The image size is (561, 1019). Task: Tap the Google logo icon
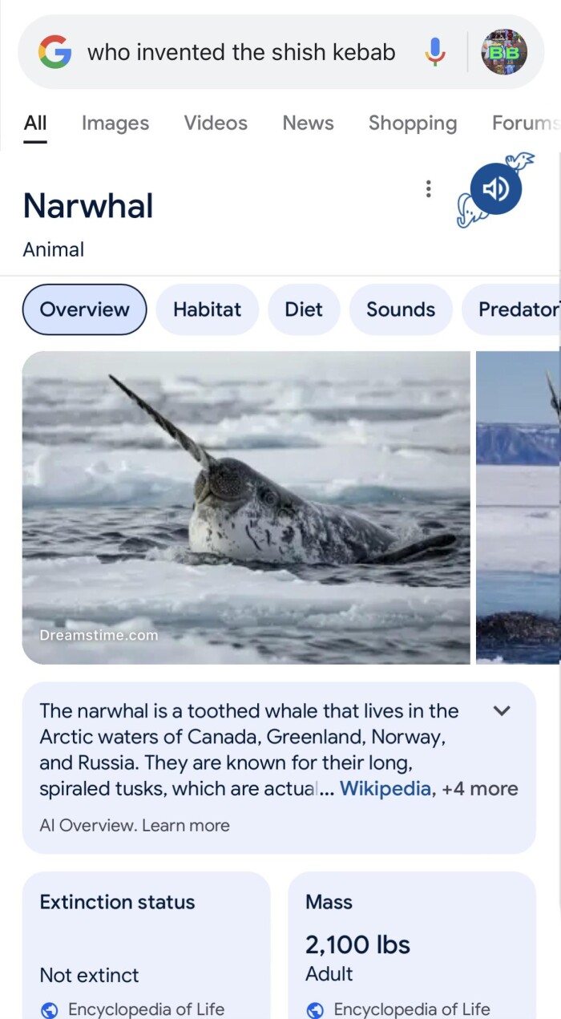(54, 53)
